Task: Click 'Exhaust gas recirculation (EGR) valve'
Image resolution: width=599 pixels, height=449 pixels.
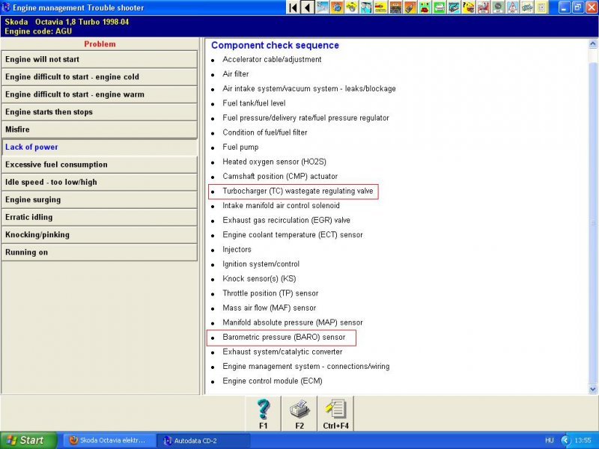Action: pos(286,220)
